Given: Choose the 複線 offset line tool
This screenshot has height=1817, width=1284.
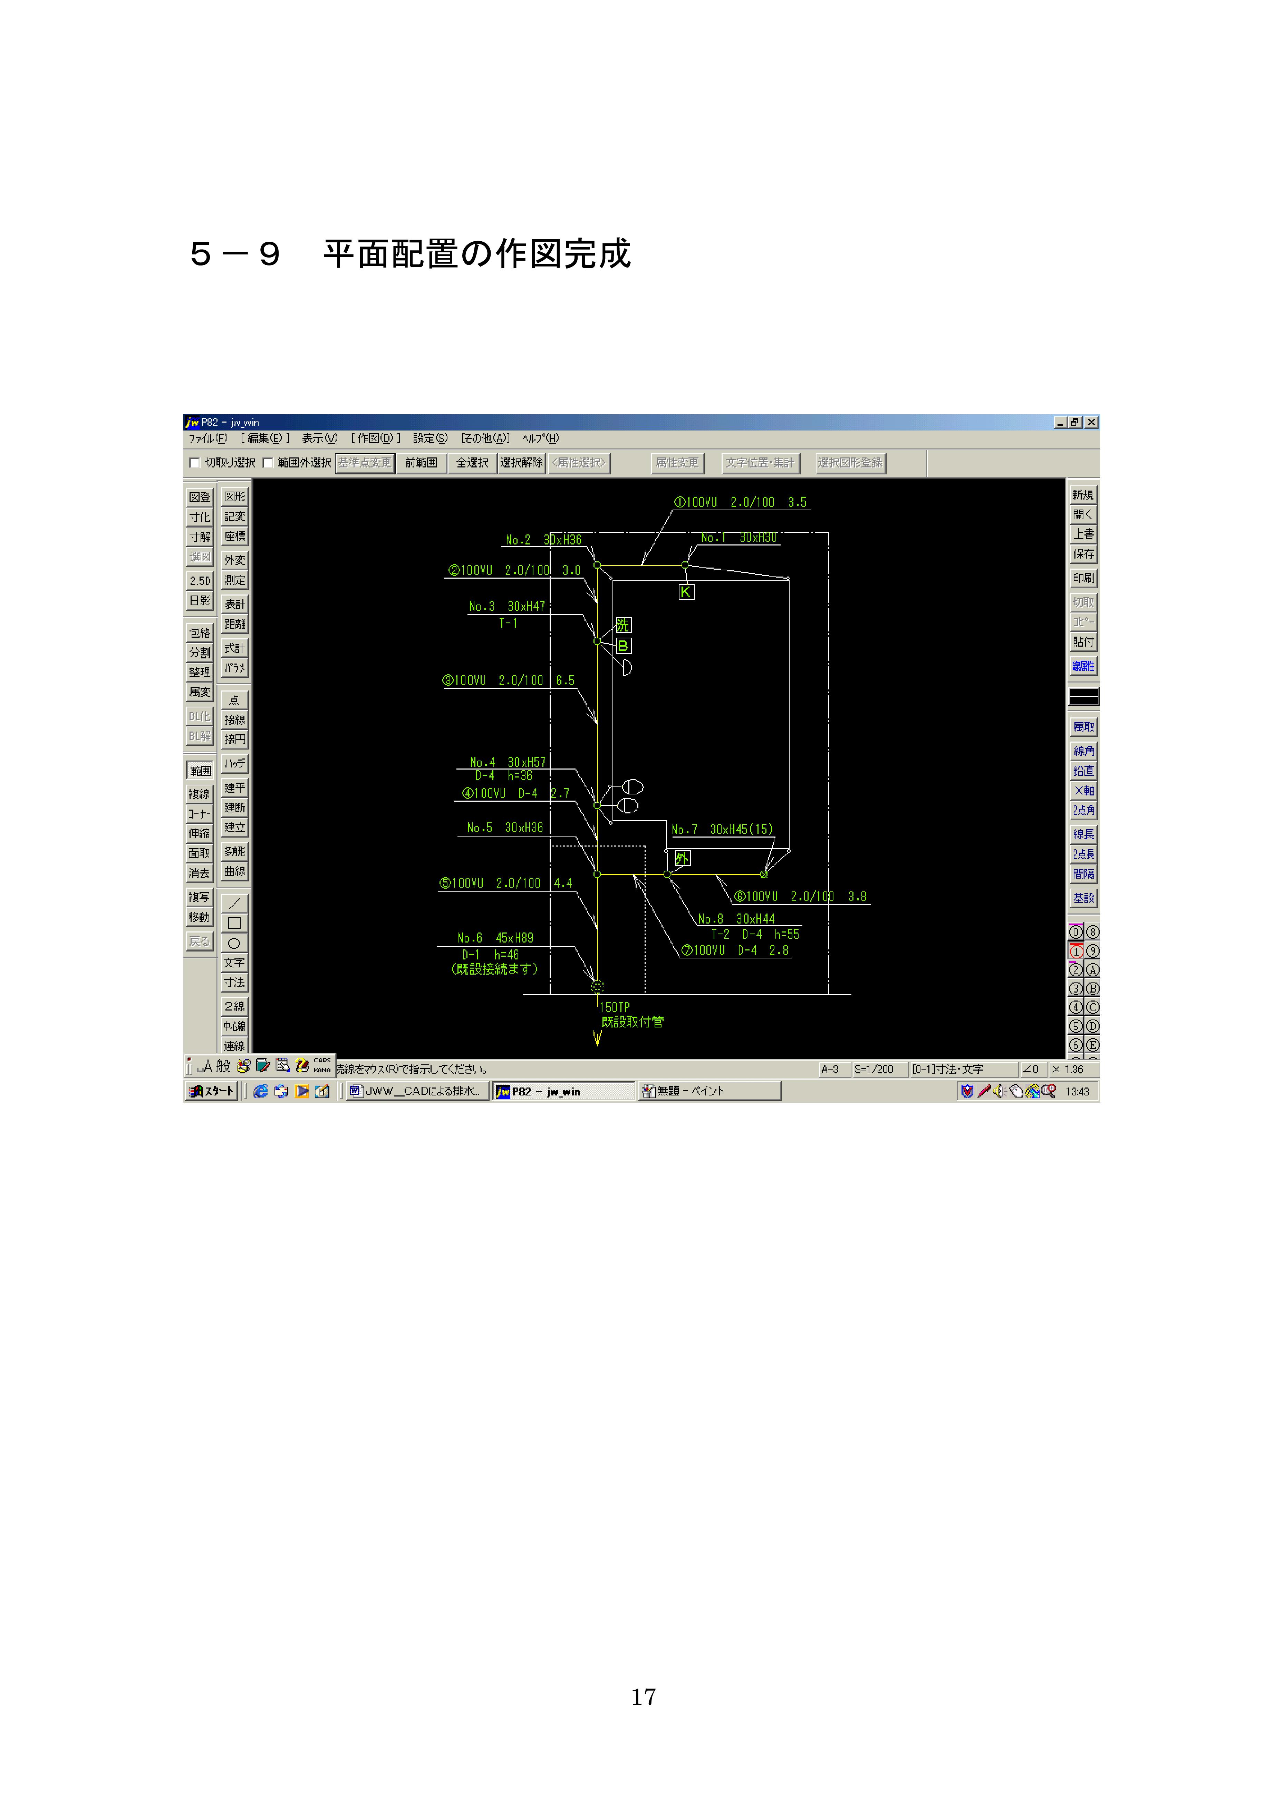Looking at the screenshot, I should pos(200,794).
